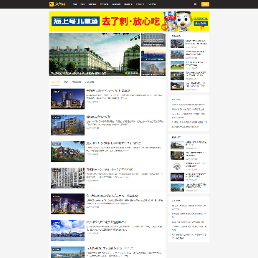The height and width of the screenshot is (258, 258).
Task: Open the first text link in middle sidebar list
Action: click(x=188, y=105)
